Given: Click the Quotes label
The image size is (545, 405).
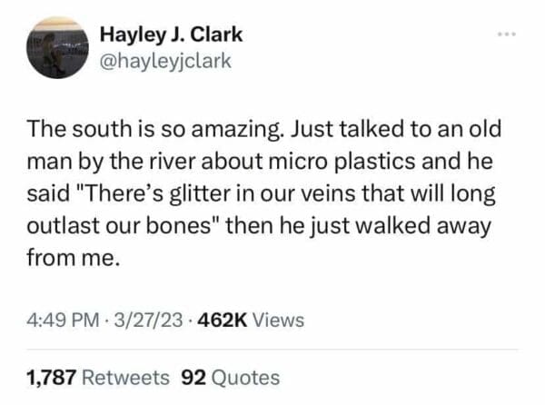Looking at the screenshot, I should [245, 377].
